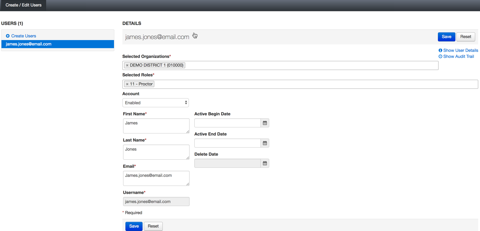Click the Delete Date input

coord(228,163)
